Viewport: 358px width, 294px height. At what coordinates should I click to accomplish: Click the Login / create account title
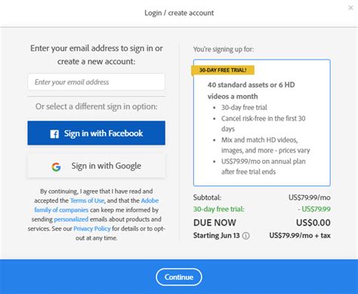(x=179, y=13)
